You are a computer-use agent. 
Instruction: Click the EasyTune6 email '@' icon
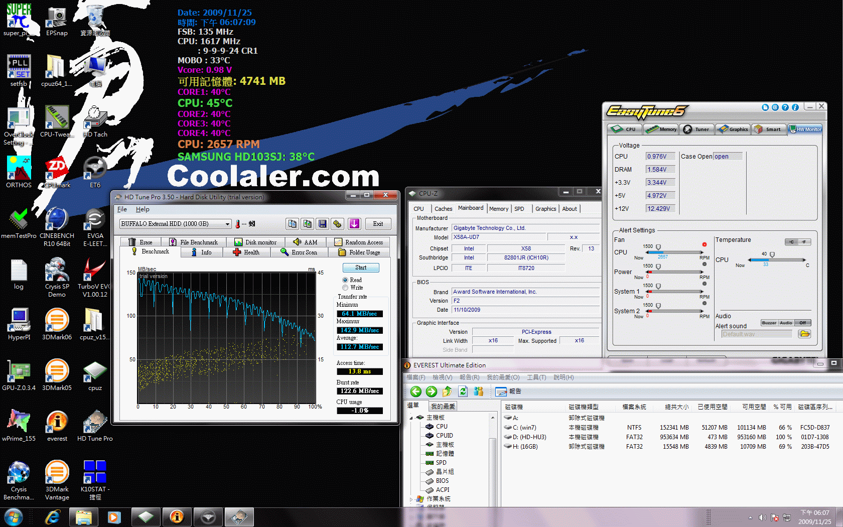775,107
